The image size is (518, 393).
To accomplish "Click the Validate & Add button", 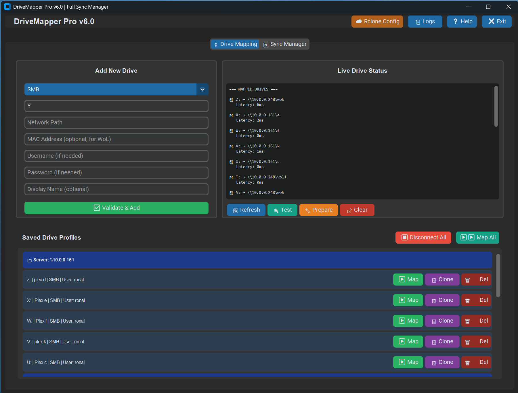I will (x=116, y=208).
